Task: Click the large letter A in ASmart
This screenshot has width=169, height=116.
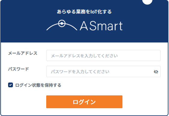Action: tap(84, 26)
